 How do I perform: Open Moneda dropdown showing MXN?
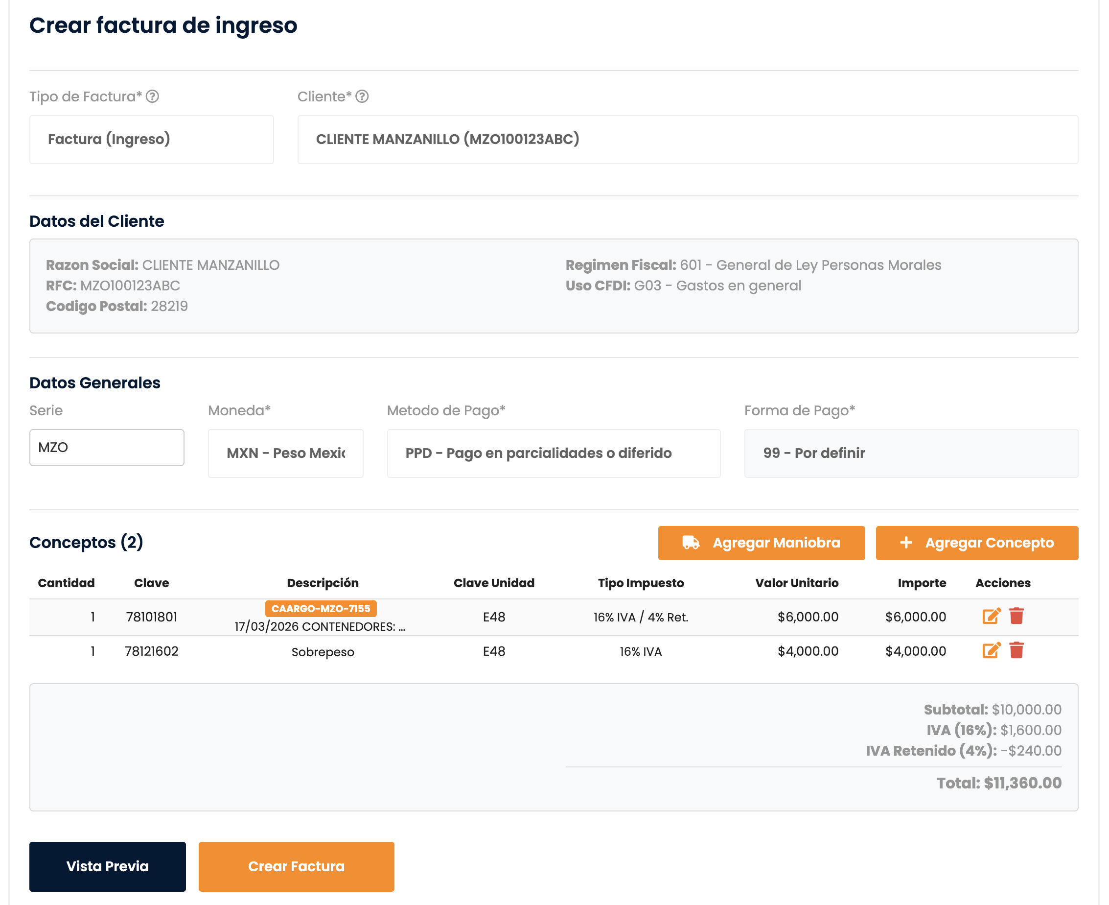coord(285,453)
